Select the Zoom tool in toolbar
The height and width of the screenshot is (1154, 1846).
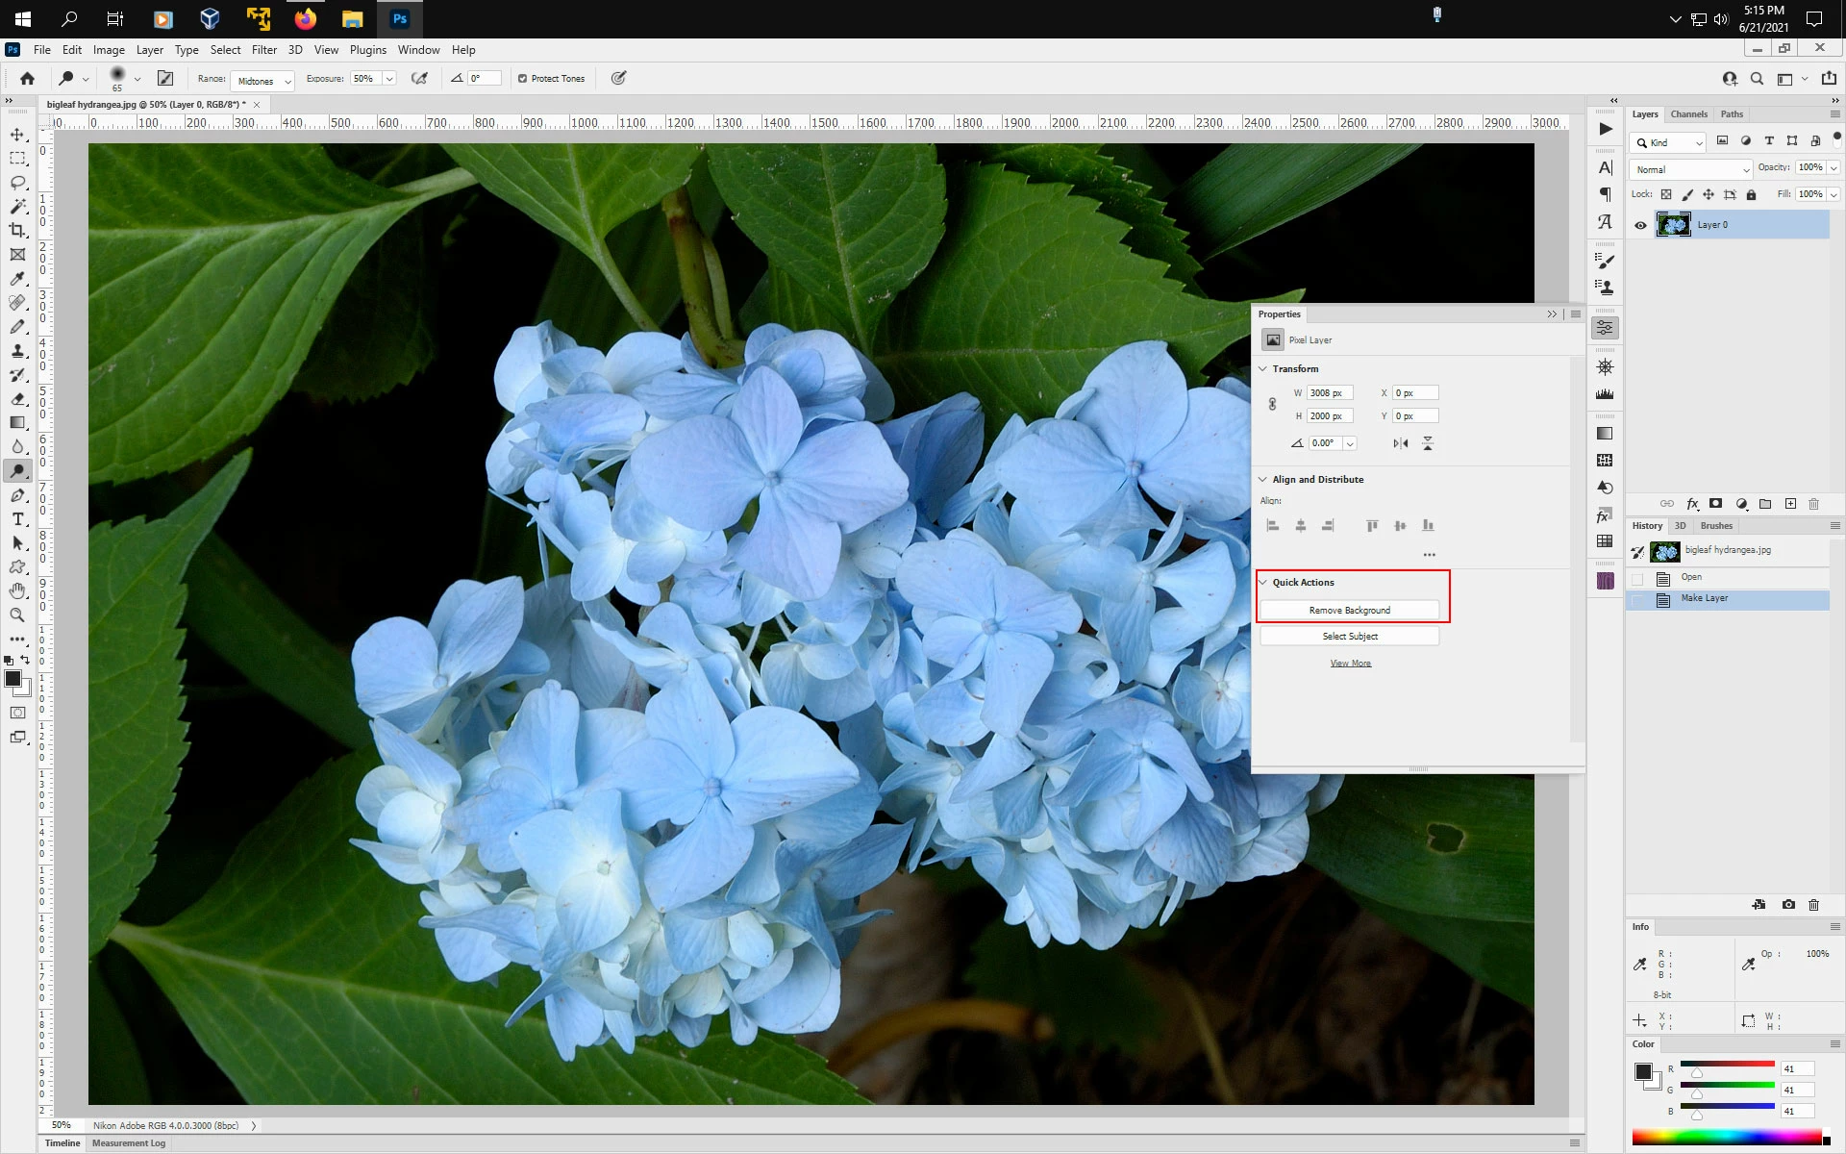point(17,615)
